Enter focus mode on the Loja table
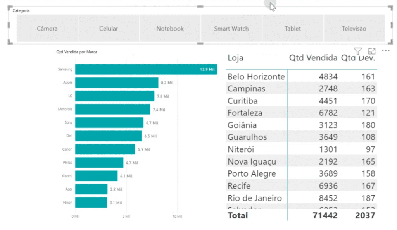 pos(372,51)
